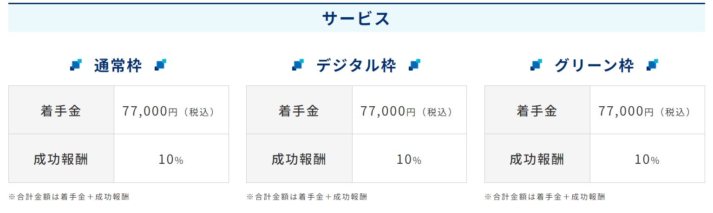
Task: Click the 通常枠 heading
Action: [118, 65]
